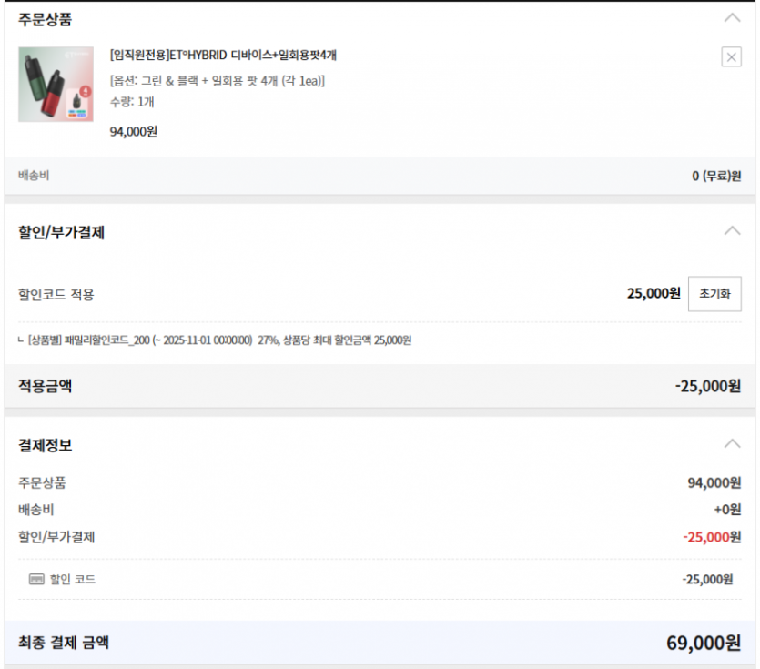Click the 0 (무료)원 shipping fee value
760x669 pixels.
[x=716, y=176]
